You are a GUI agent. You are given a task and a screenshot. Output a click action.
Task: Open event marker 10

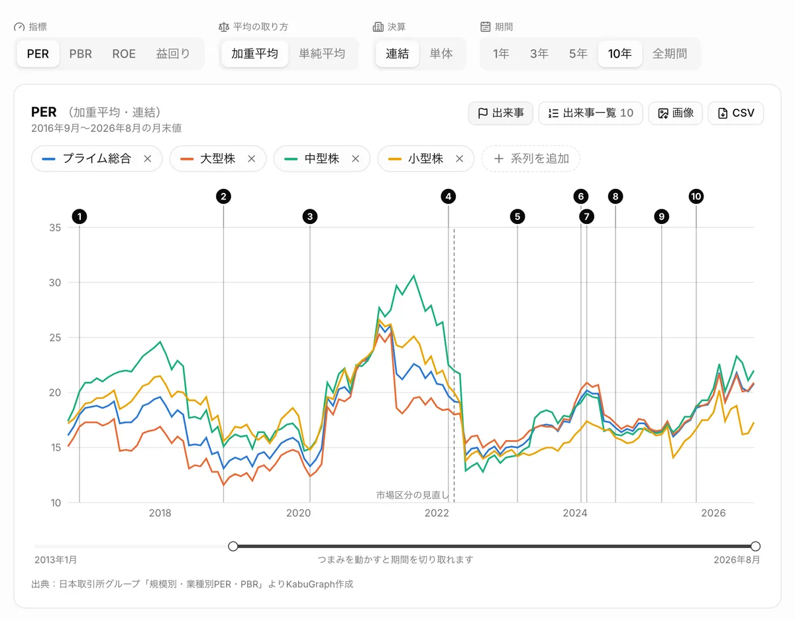click(x=696, y=196)
